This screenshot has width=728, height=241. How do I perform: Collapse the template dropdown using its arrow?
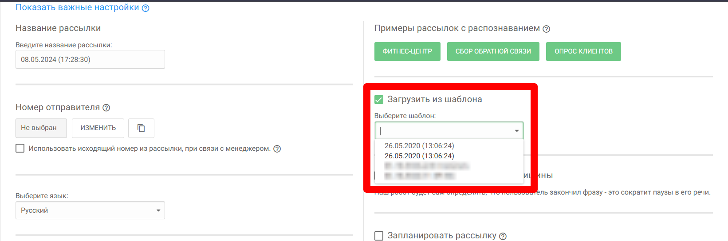click(x=517, y=131)
